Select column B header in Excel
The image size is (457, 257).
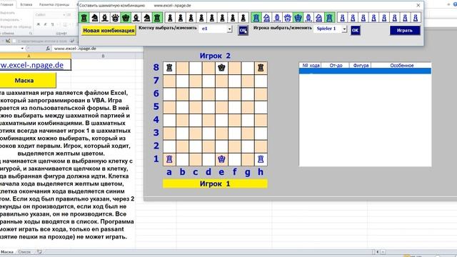(103, 56)
